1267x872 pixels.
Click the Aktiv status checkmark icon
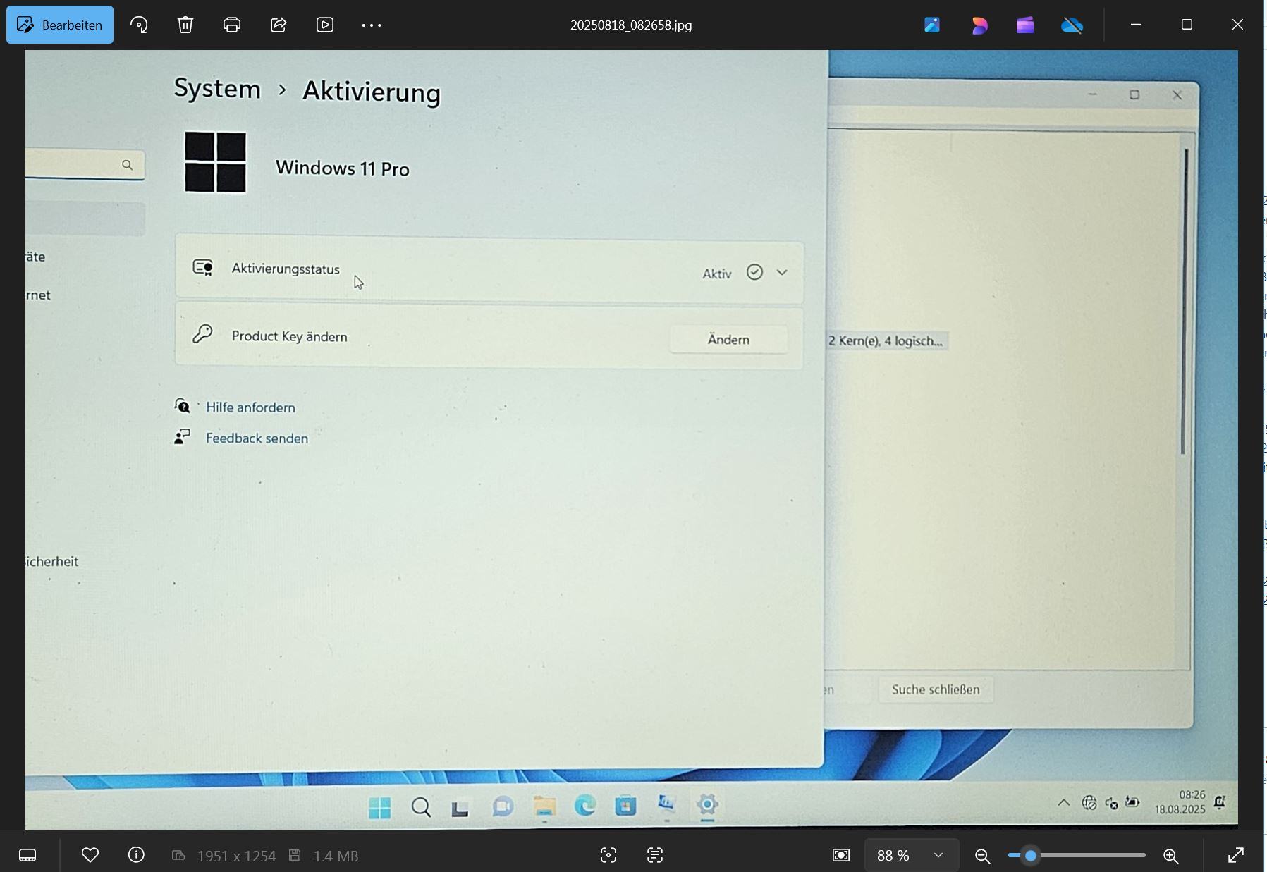coord(754,272)
